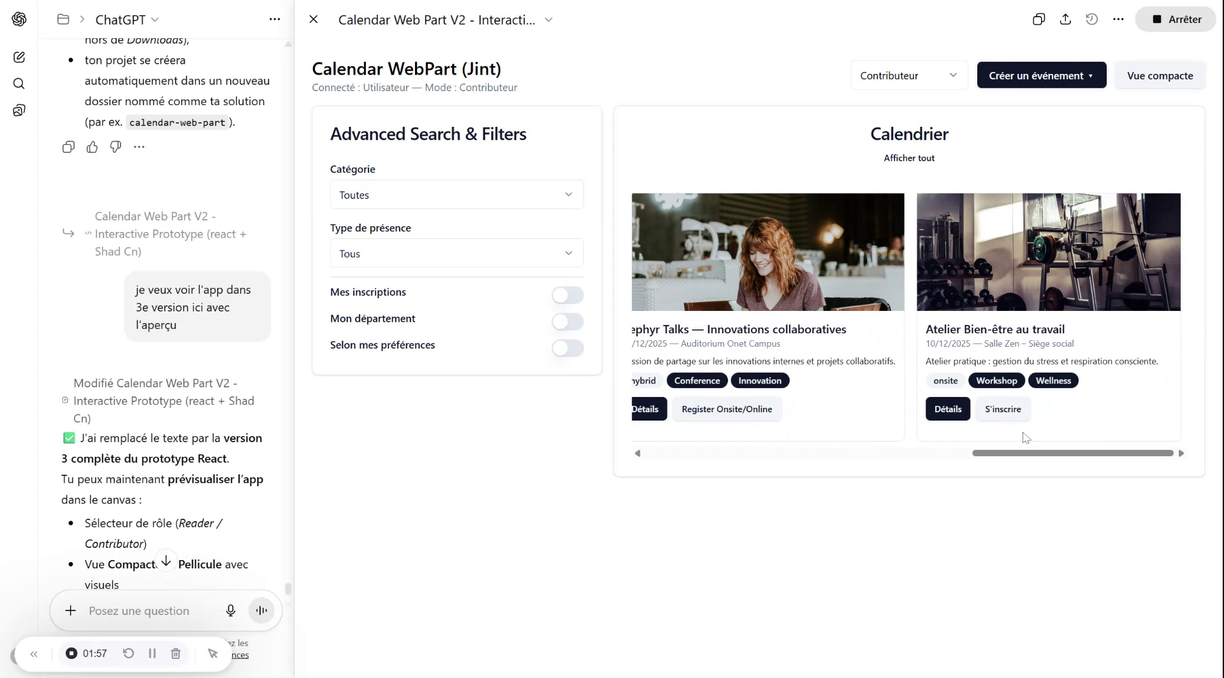Activate the microphone dictation icon
This screenshot has width=1224, height=678.
231,610
